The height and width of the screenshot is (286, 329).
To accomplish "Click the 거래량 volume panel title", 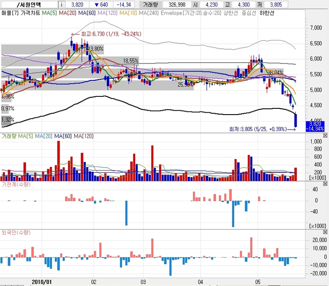I will [8, 136].
